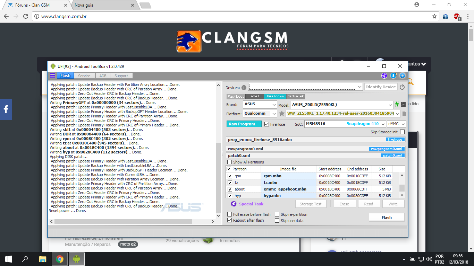Open the blue download updates icon
Viewport: 474px width, 266px height.
pyautogui.click(x=393, y=76)
